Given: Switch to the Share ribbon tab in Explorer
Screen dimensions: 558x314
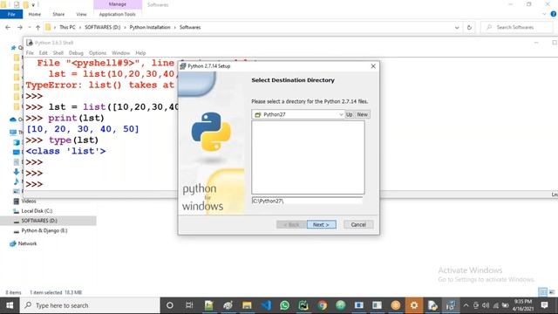Looking at the screenshot, I should (x=58, y=14).
